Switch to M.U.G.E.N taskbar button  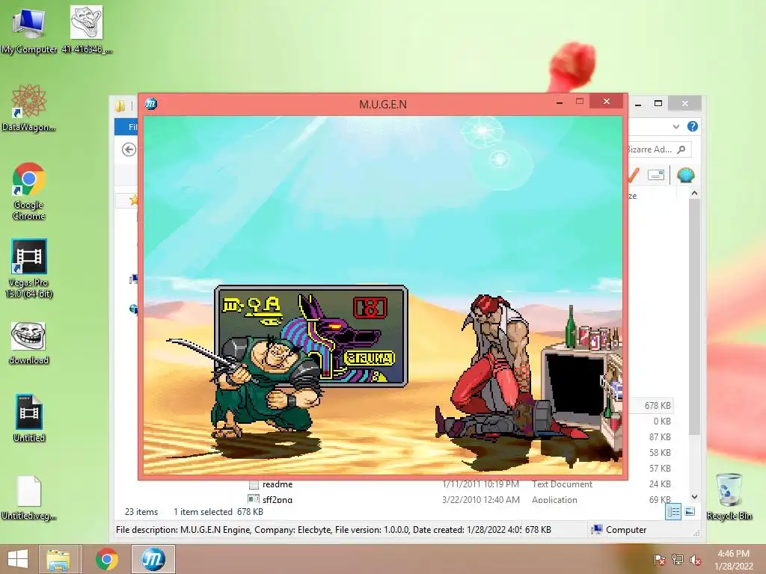pos(153,559)
